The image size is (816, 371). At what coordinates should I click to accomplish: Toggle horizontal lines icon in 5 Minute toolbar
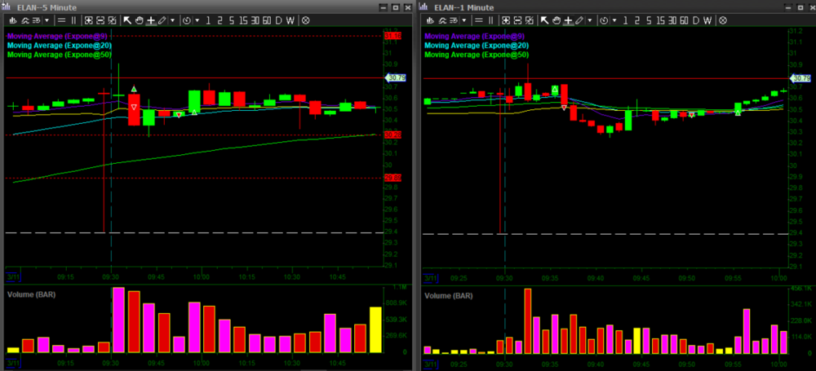point(60,20)
